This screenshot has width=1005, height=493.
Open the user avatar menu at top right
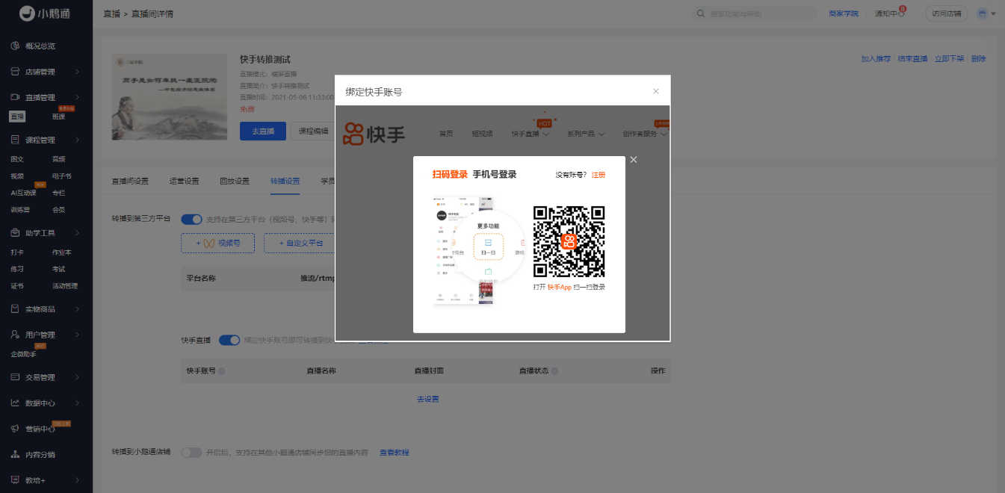(986, 13)
